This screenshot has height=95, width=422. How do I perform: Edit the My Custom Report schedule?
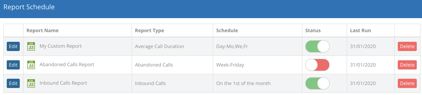(13, 46)
